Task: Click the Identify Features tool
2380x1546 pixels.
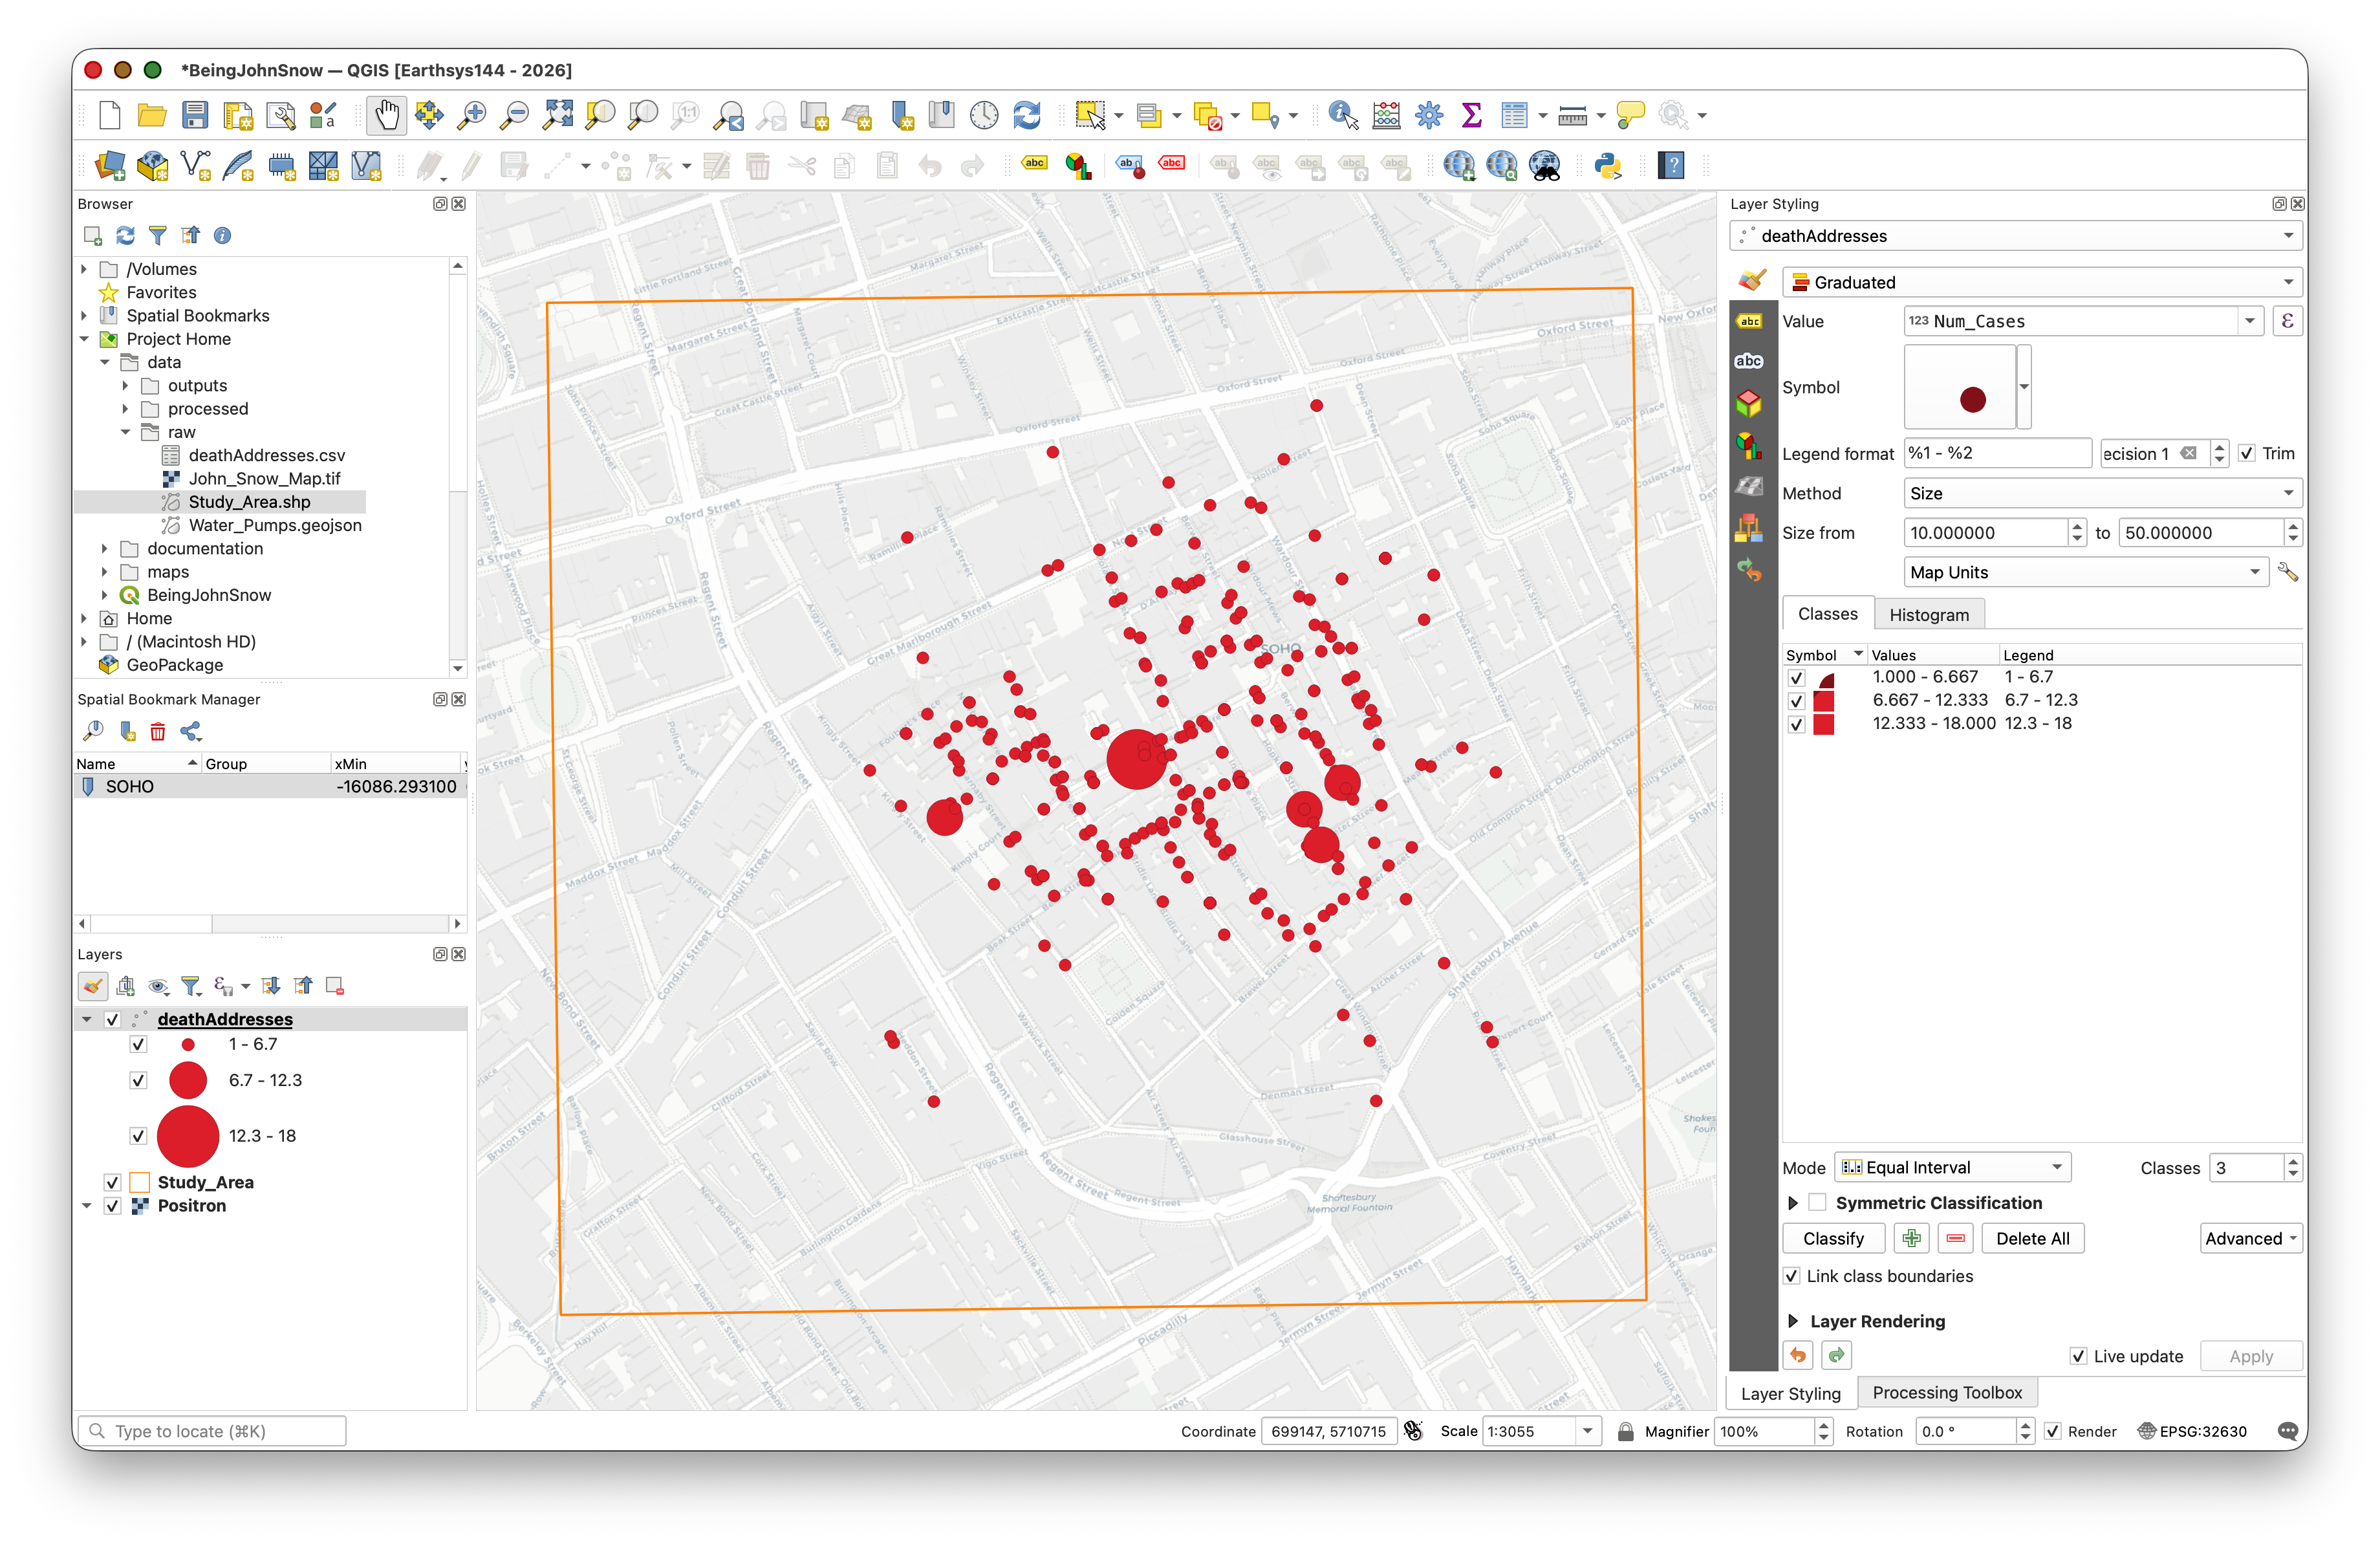Action: (x=1342, y=116)
